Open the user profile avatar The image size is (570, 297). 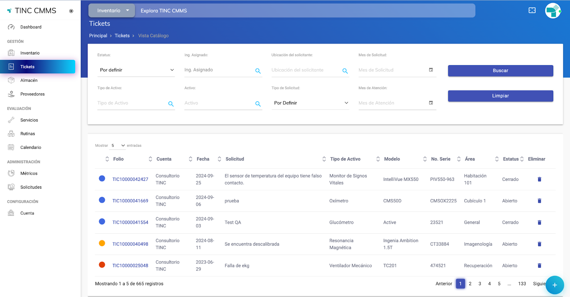point(553,11)
